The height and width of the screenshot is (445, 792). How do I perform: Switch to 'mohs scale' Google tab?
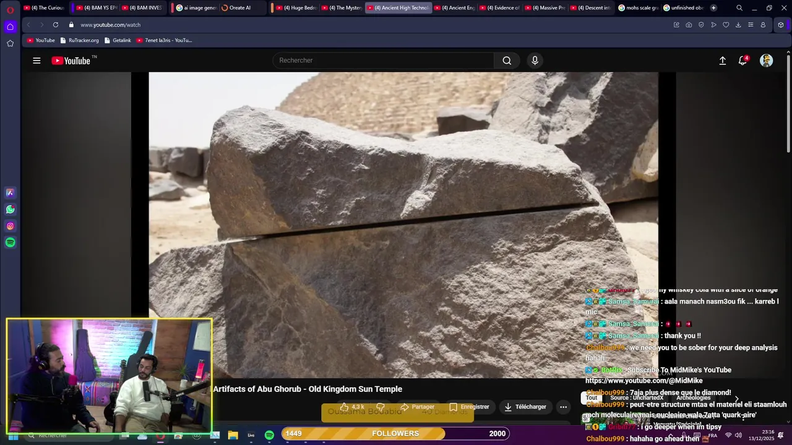(637, 8)
